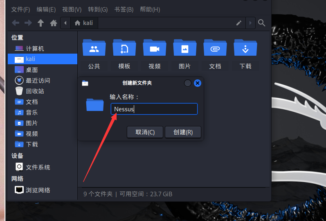
Task: Close the 创建新文件夹 dialog
Action: [197, 83]
